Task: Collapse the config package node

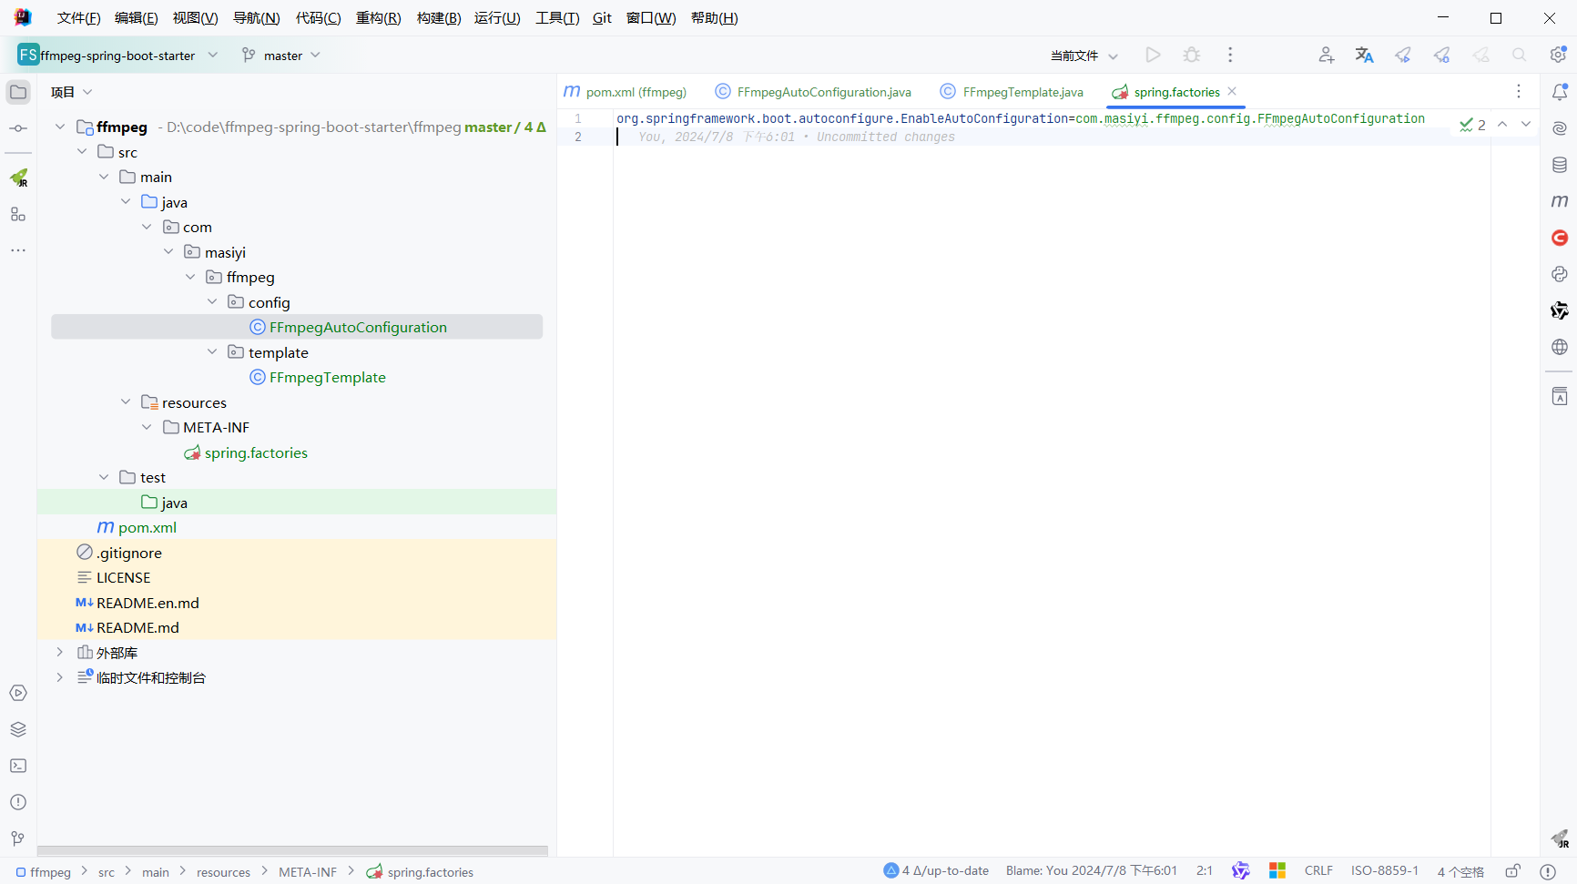Action: [x=212, y=301]
